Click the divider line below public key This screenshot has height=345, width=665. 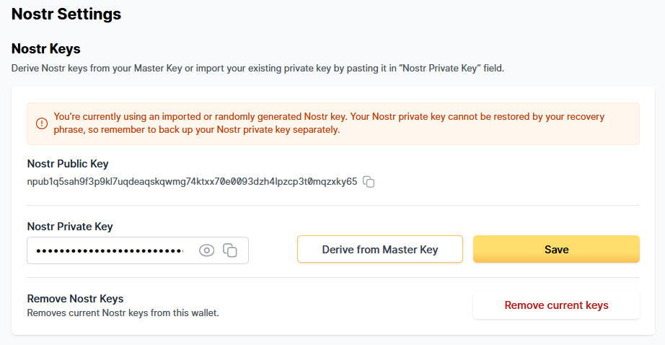point(333,205)
